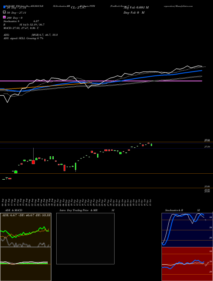Open the ADX indicator mini chart
This screenshot has height=281, width=213.
point(26,230)
